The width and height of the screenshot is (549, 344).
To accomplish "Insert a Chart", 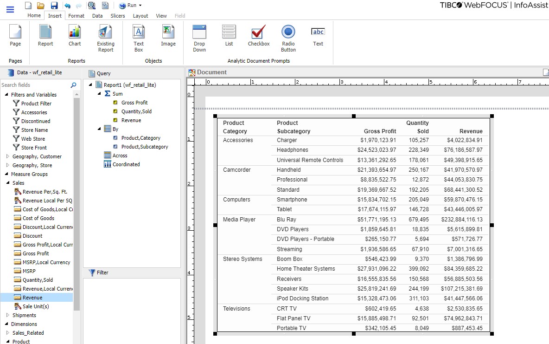I will 75,35.
